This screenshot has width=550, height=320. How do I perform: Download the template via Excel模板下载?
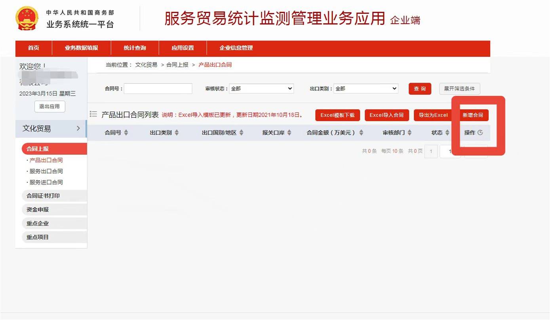tap(337, 115)
